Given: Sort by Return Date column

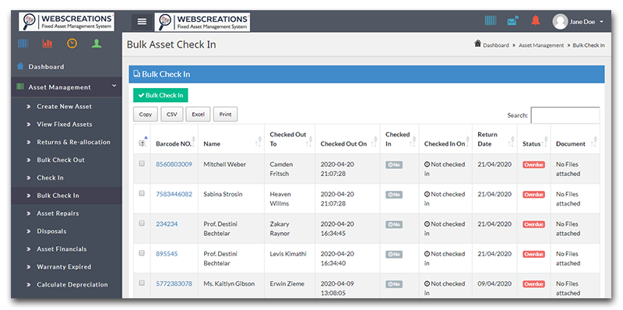Looking at the screenshot, I should (x=495, y=139).
